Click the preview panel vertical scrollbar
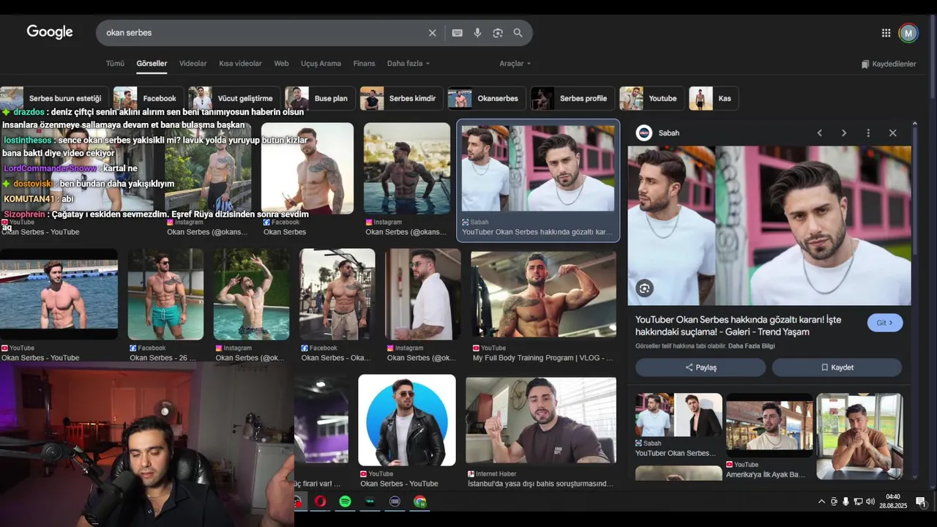Screen dimensions: 937x527 (x=914, y=192)
